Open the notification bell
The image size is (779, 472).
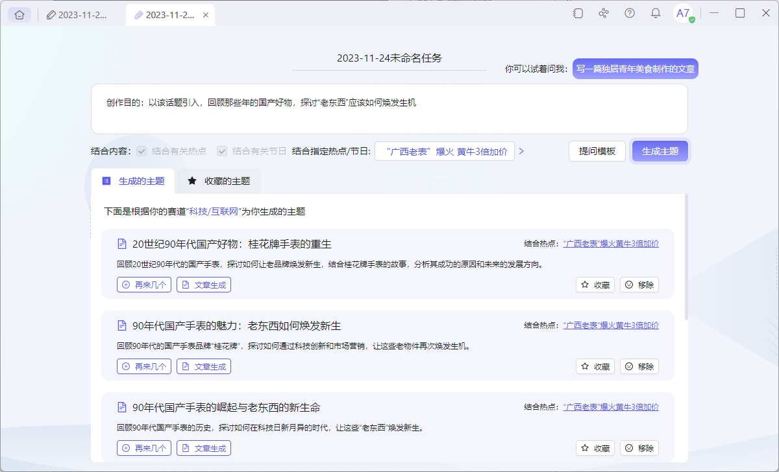[655, 13]
